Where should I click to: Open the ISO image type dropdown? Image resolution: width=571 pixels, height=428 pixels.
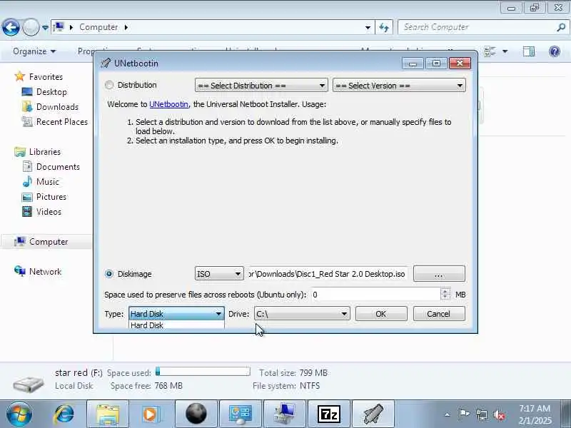[219, 274]
